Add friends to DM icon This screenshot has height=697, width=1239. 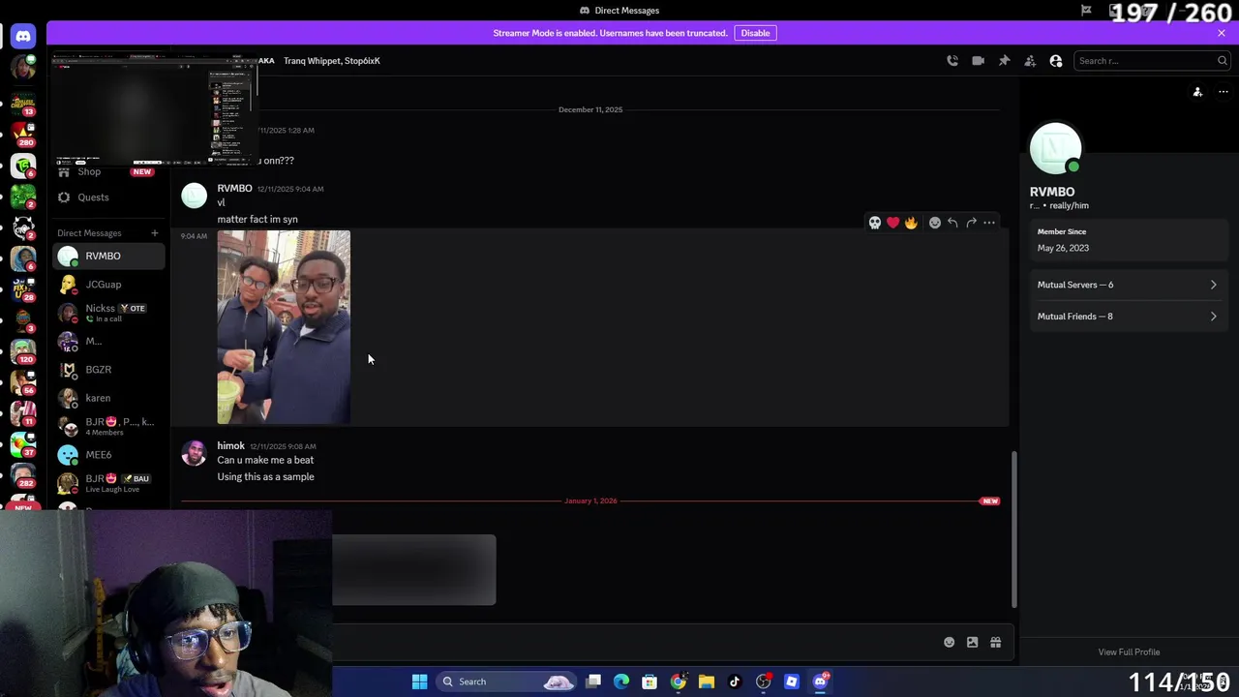coord(1030,61)
